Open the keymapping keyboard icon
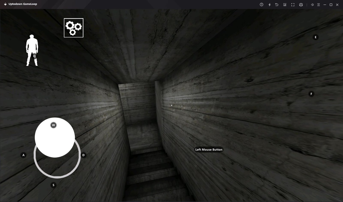 tap(285, 5)
